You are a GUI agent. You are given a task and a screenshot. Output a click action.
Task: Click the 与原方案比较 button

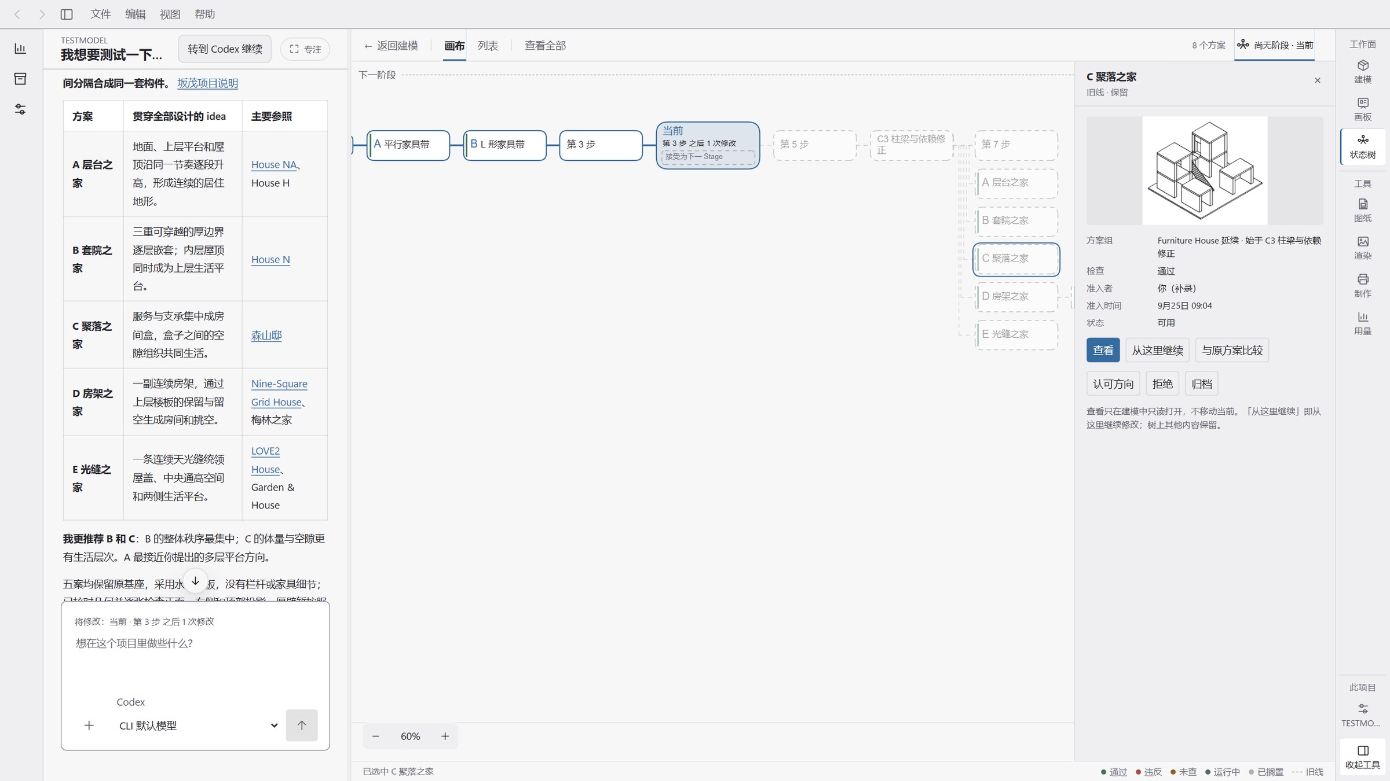[1232, 350]
